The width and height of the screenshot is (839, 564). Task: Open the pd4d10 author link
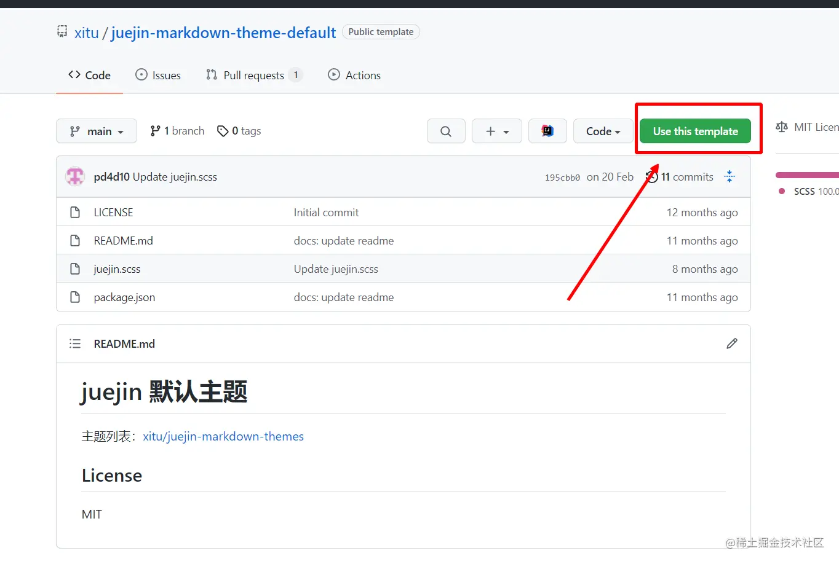tap(111, 177)
